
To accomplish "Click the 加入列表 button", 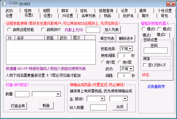I will tap(112, 30).
